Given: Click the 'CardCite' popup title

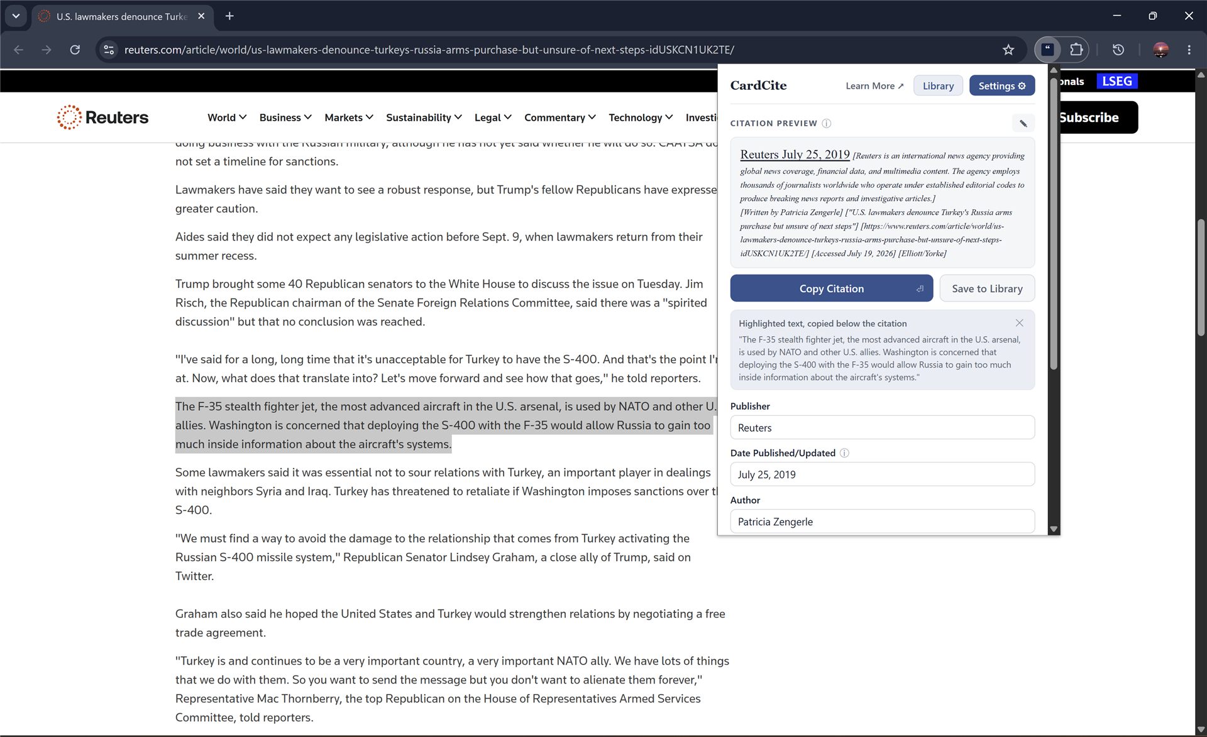Looking at the screenshot, I should 758,85.
